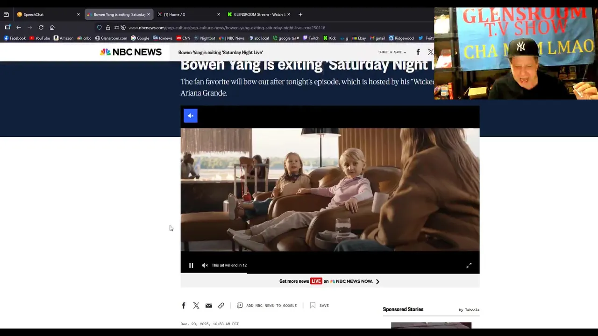Viewport: 598px width, 336px height.
Task: Open the Google bookmark
Action: pos(140,38)
